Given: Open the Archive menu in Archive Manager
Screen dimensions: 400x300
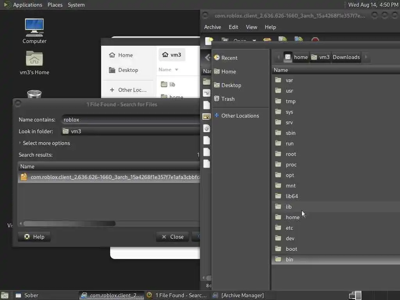Looking at the screenshot, I should (x=212, y=27).
